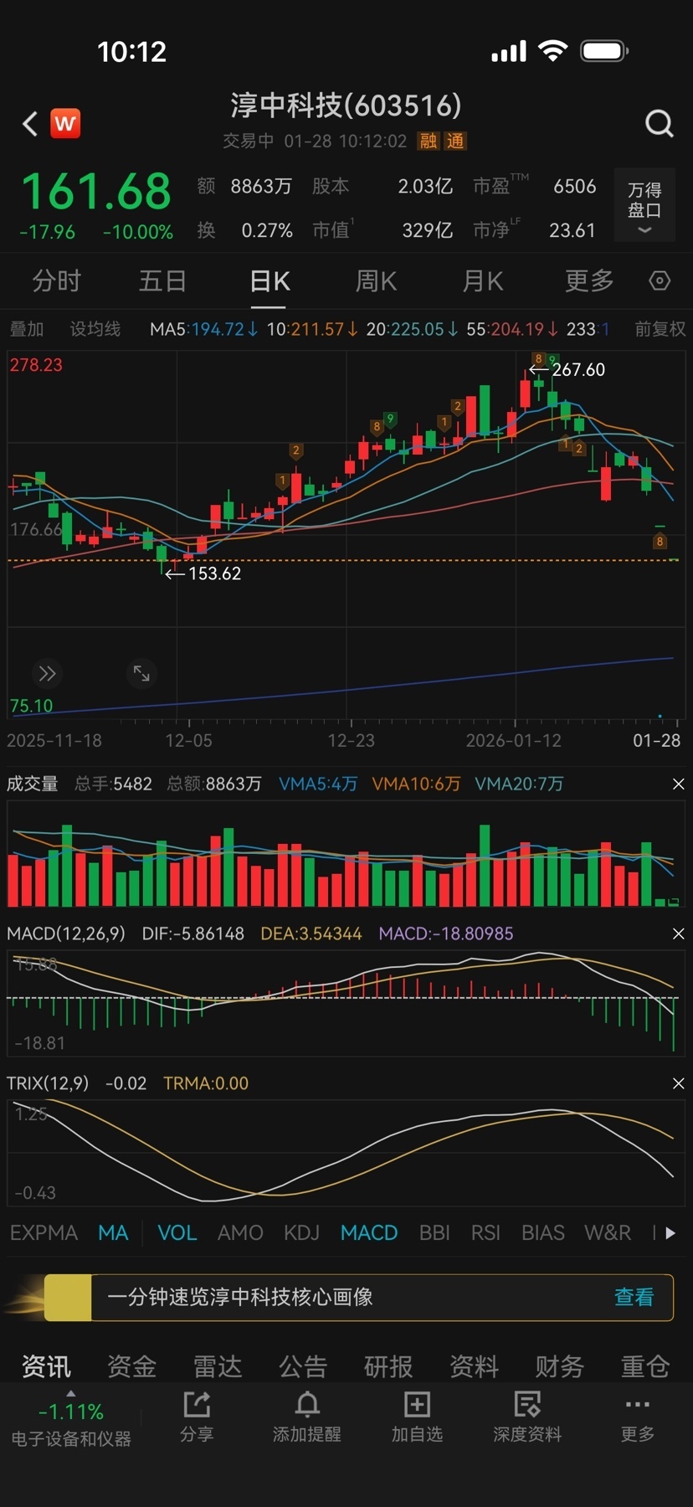Open the 前复权 adjustment selector
The height and width of the screenshot is (1507, 693).
660,329
